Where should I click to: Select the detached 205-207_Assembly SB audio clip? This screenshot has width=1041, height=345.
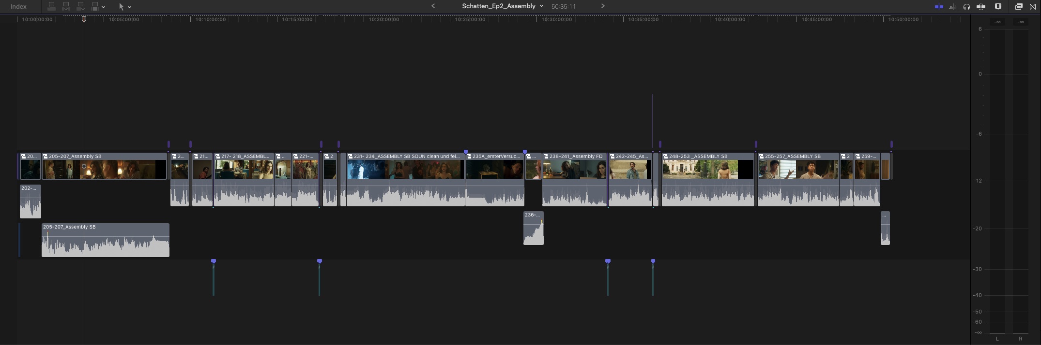[106, 240]
